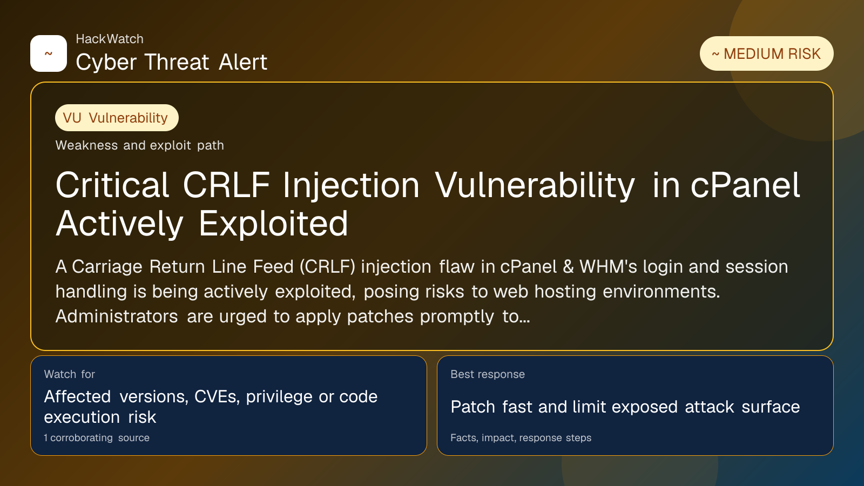Viewport: 864px width, 486px height.
Task: Open the Critical CRLF Injection headline
Action: tap(428, 204)
